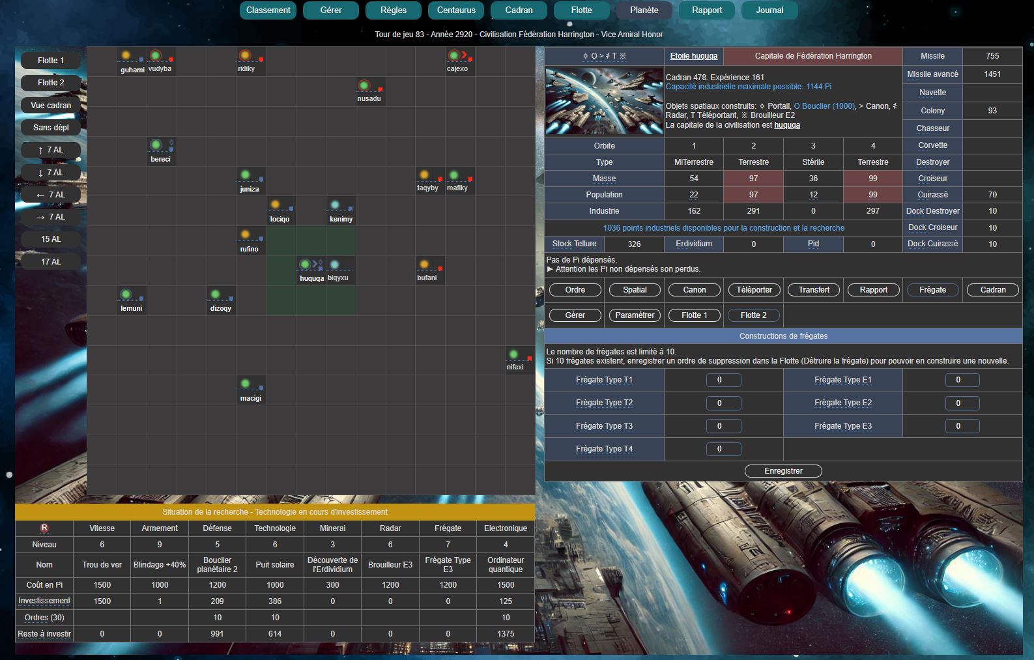Click the Enregistrer button

tap(783, 471)
